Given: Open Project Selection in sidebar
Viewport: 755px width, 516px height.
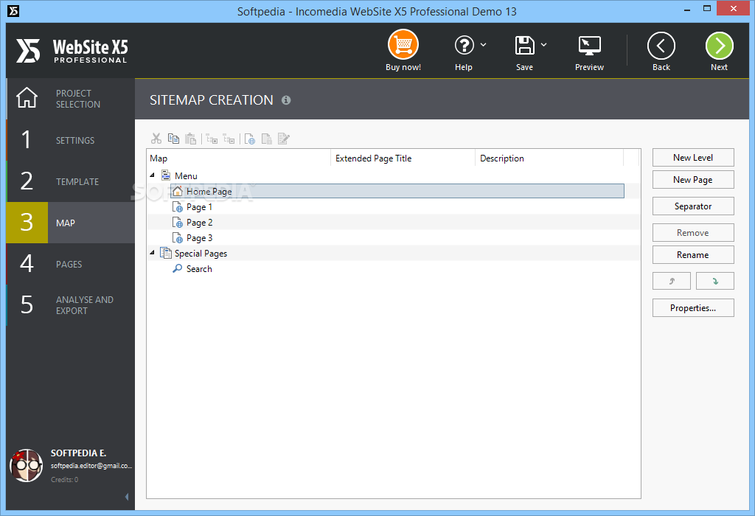Looking at the screenshot, I should point(70,99).
